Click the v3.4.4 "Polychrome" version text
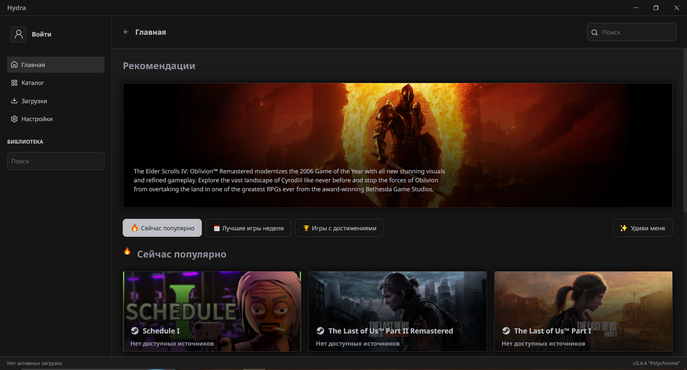687x370 pixels. point(656,363)
